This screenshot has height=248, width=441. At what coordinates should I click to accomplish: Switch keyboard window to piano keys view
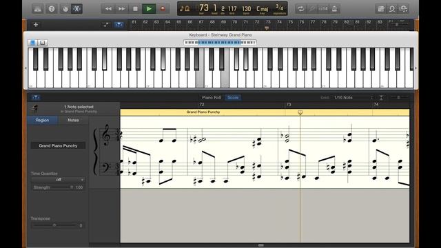[32, 43]
